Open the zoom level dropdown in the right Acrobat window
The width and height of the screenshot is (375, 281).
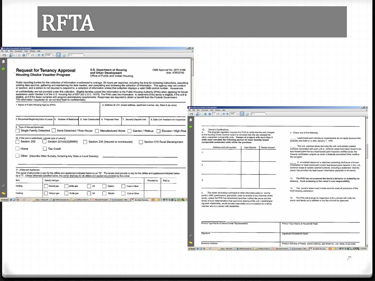[237, 114]
